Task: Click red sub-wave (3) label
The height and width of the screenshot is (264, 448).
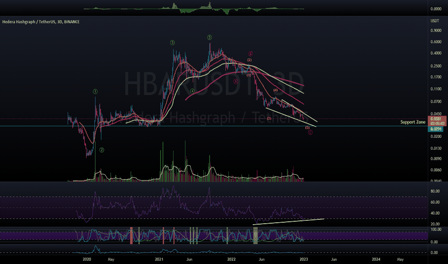Action: click(269, 118)
